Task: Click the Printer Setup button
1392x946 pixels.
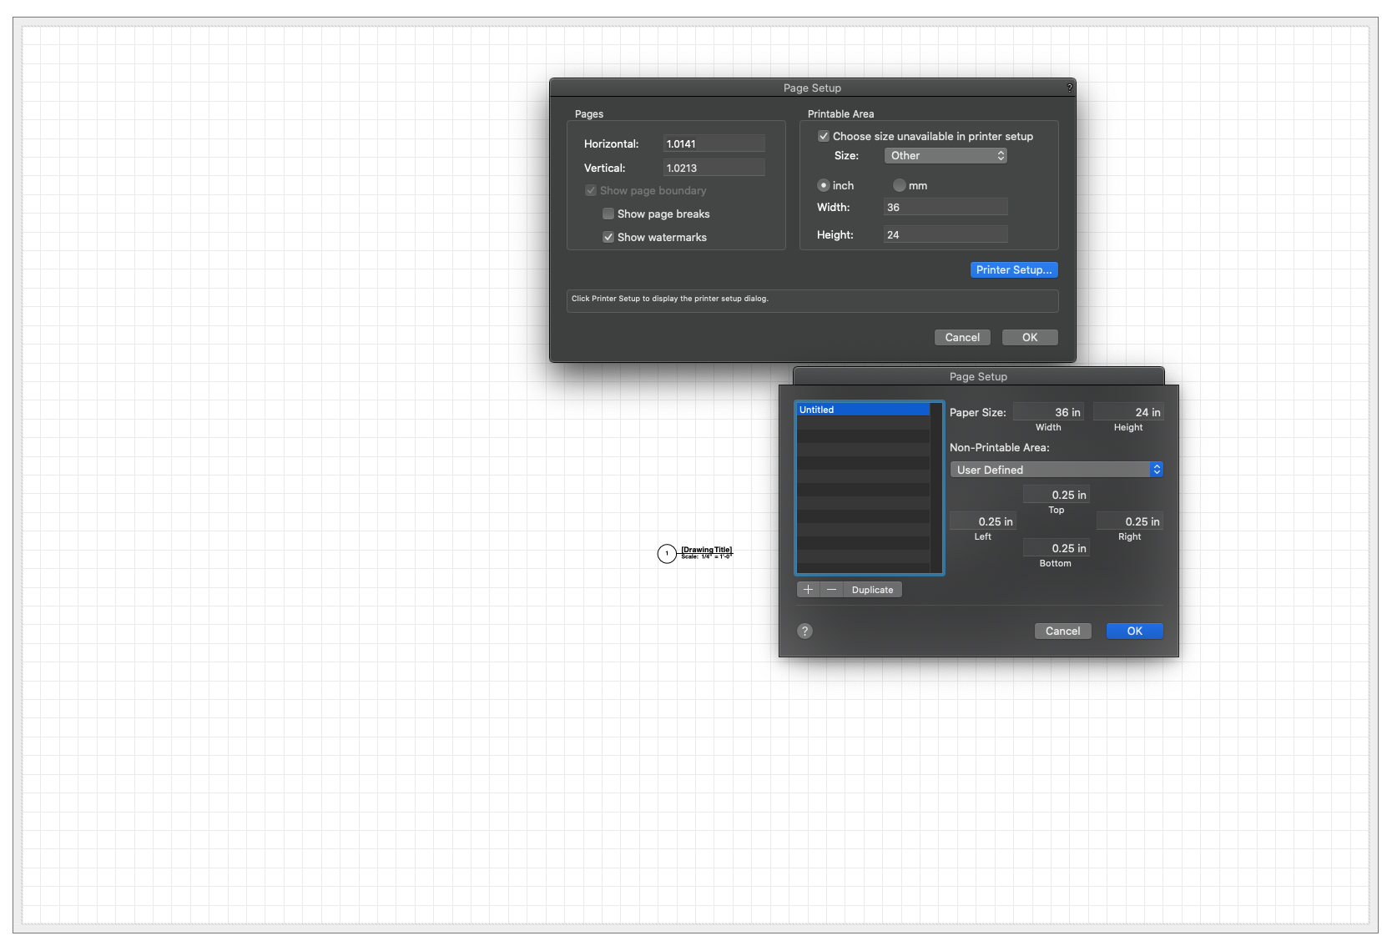Action: (1014, 269)
